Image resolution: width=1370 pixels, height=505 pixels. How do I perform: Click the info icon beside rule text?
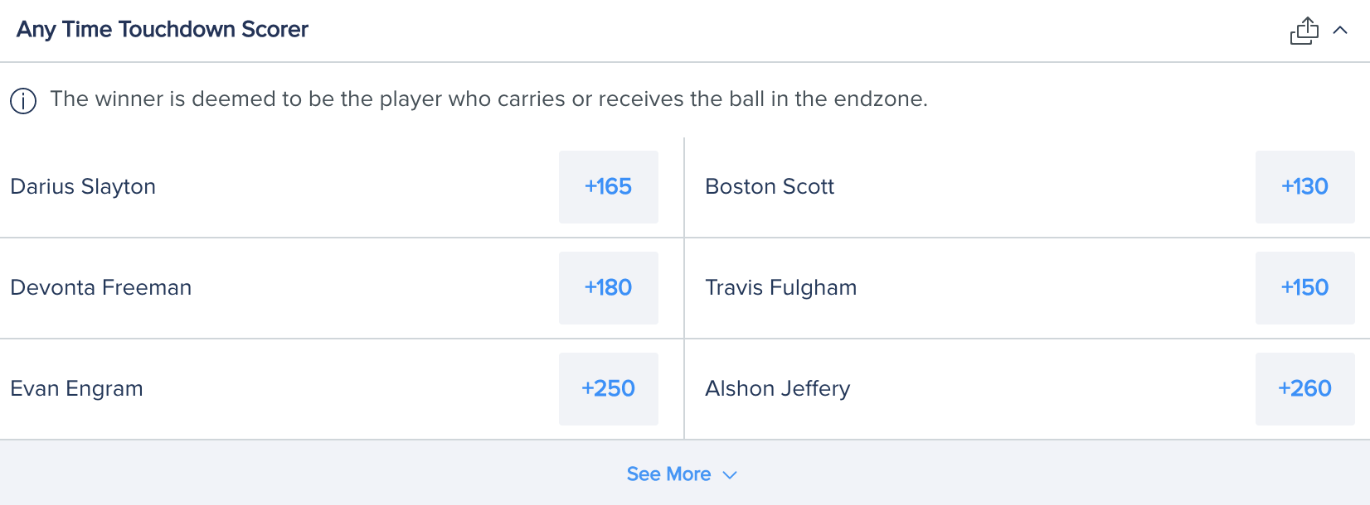click(x=23, y=101)
